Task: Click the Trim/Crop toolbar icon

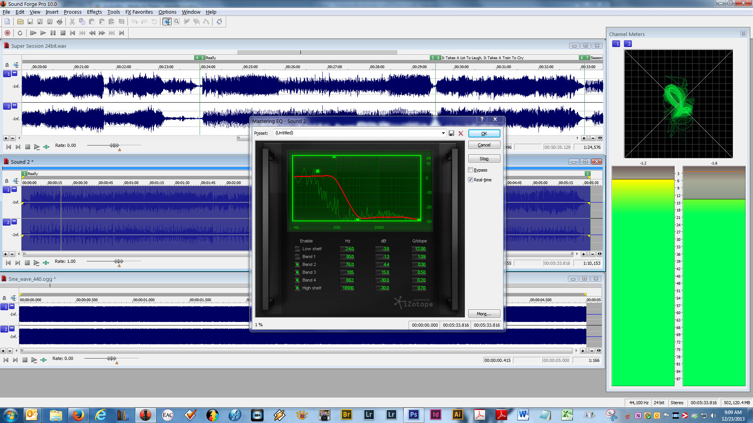Action: (122, 22)
